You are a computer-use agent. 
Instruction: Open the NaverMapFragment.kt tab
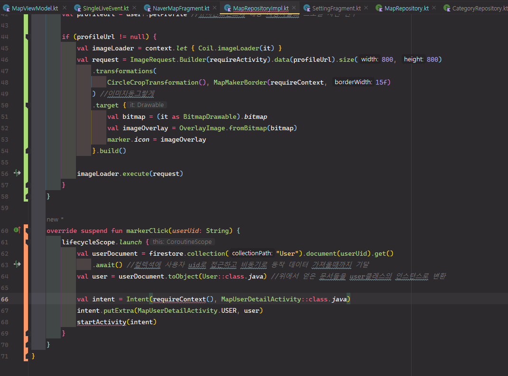tap(181, 8)
